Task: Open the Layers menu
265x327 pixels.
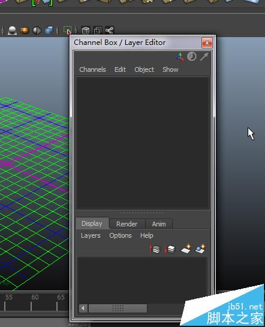Action: point(91,235)
